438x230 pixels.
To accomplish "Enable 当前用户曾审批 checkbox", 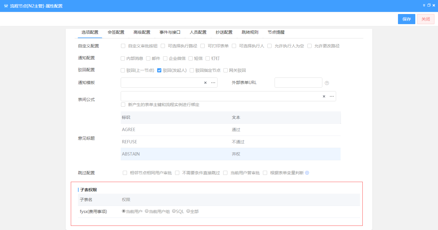I will pos(225,173).
